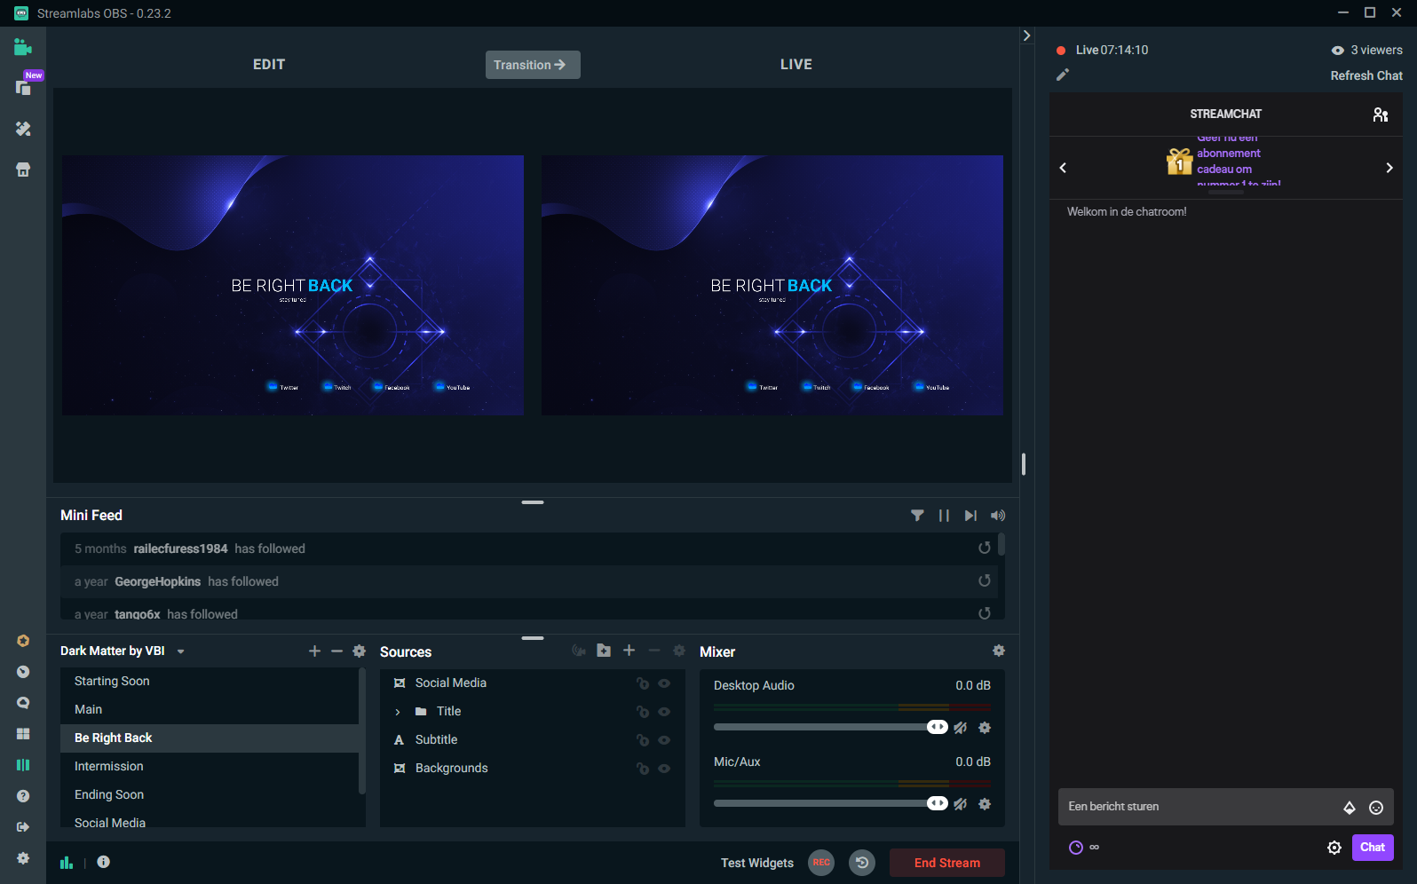Add a new folder in Sources
The width and height of the screenshot is (1417, 884).
604,651
